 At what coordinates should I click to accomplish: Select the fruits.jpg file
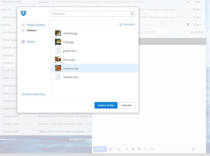[x=95, y=42]
